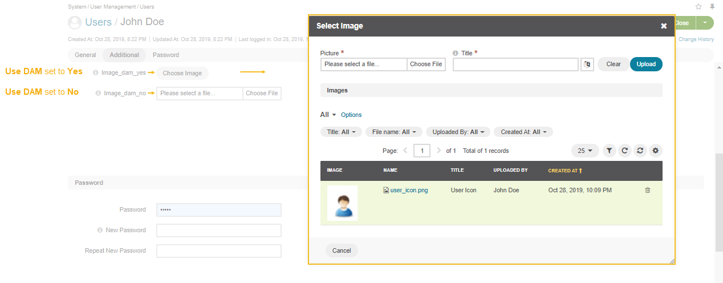Switch to the General tab
723x283 pixels.
(x=86, y=55)
